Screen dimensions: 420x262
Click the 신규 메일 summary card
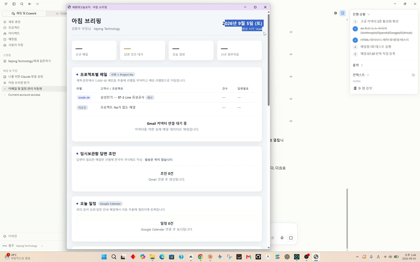[x=94, y=50]
